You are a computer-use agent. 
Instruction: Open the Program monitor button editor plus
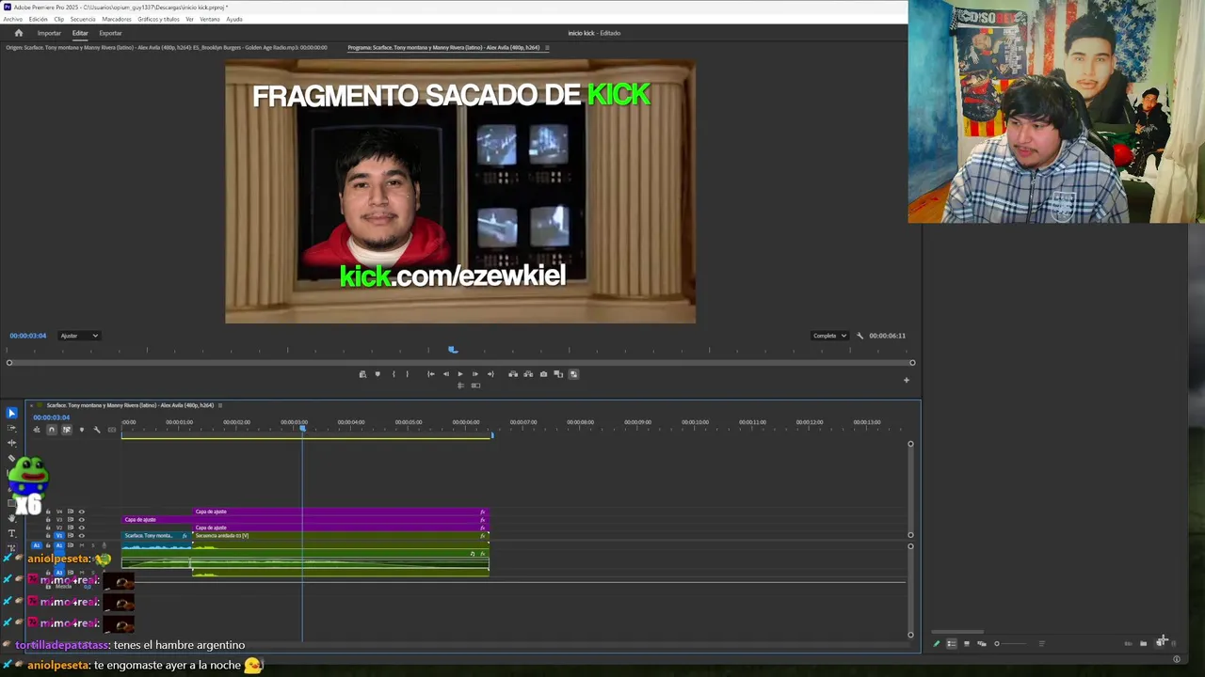tap(906, 380)
